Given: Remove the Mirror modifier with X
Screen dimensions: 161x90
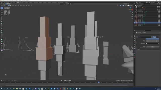Looking at the screenshot, I should [158, 37].
